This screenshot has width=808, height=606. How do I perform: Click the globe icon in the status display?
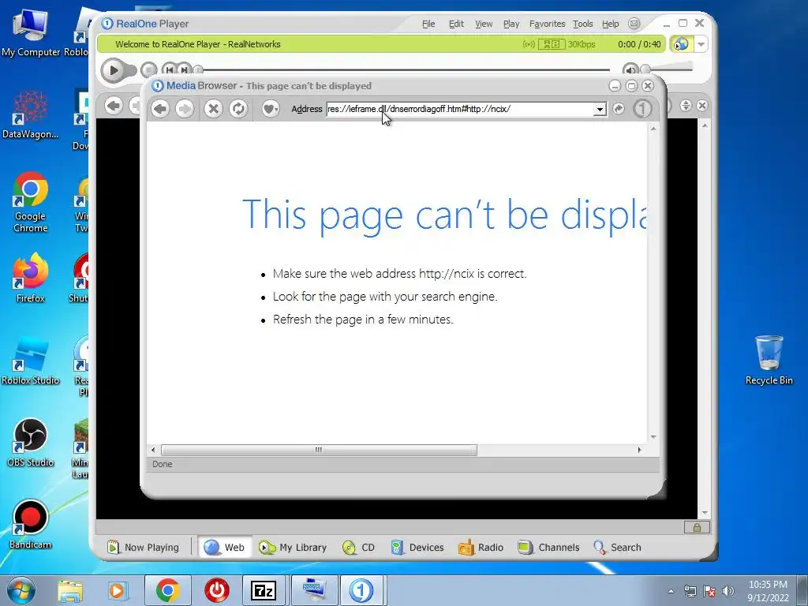[x=681, y=44]
